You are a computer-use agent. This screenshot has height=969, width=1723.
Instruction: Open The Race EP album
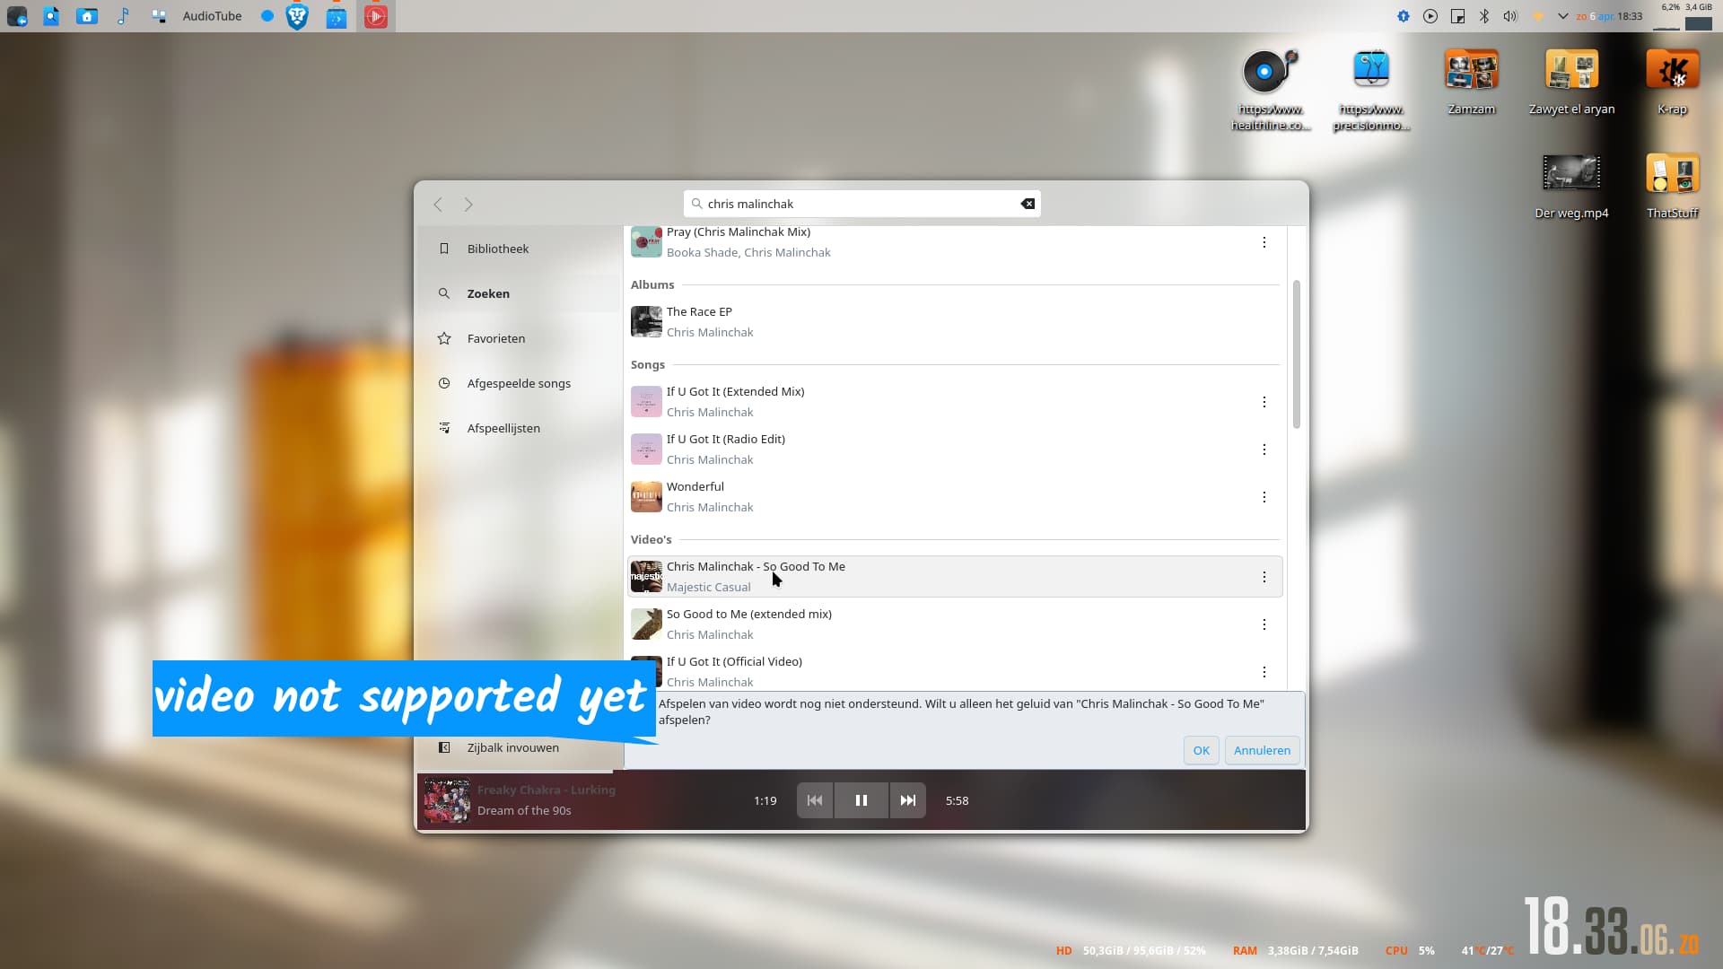pos(955,321)
